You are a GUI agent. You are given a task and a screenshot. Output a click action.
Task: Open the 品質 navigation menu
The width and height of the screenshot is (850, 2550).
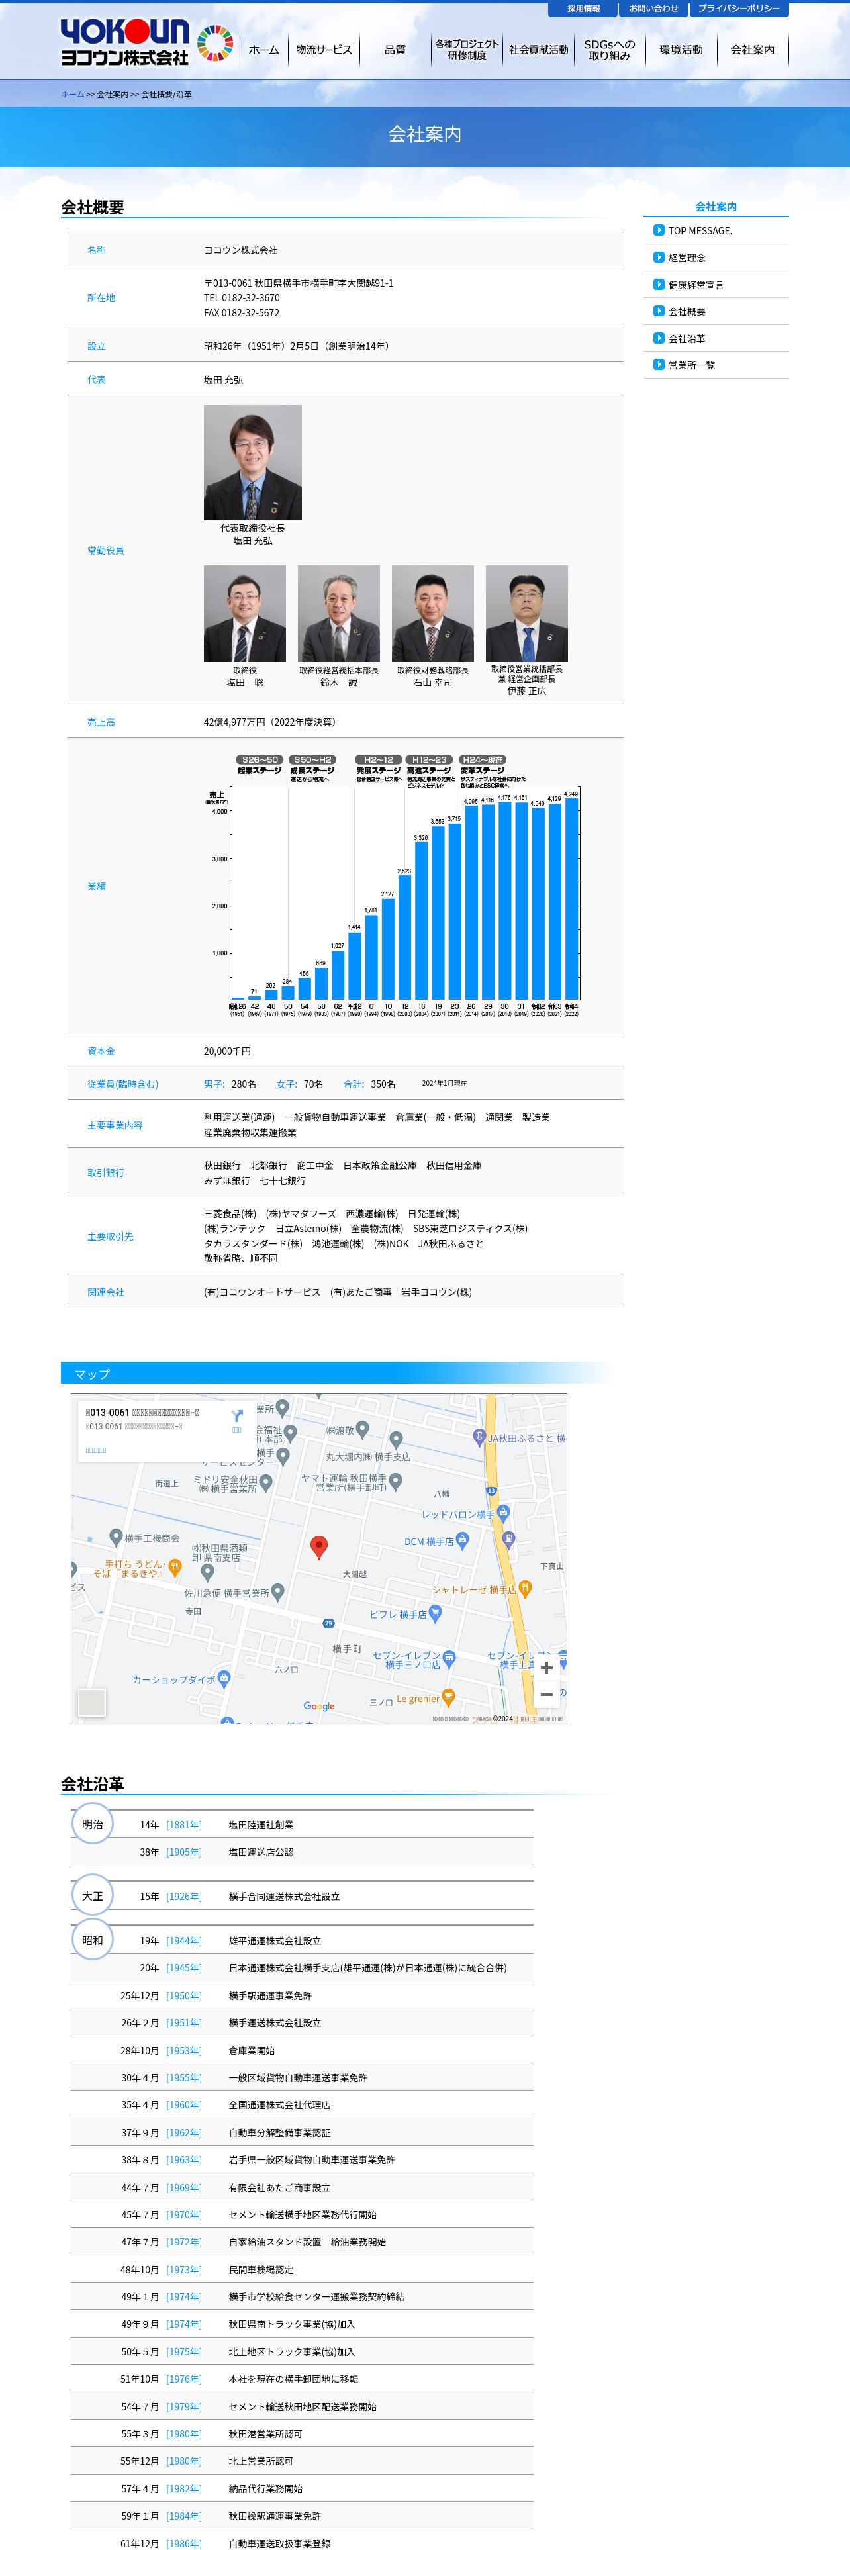click(x=395, y=50)
